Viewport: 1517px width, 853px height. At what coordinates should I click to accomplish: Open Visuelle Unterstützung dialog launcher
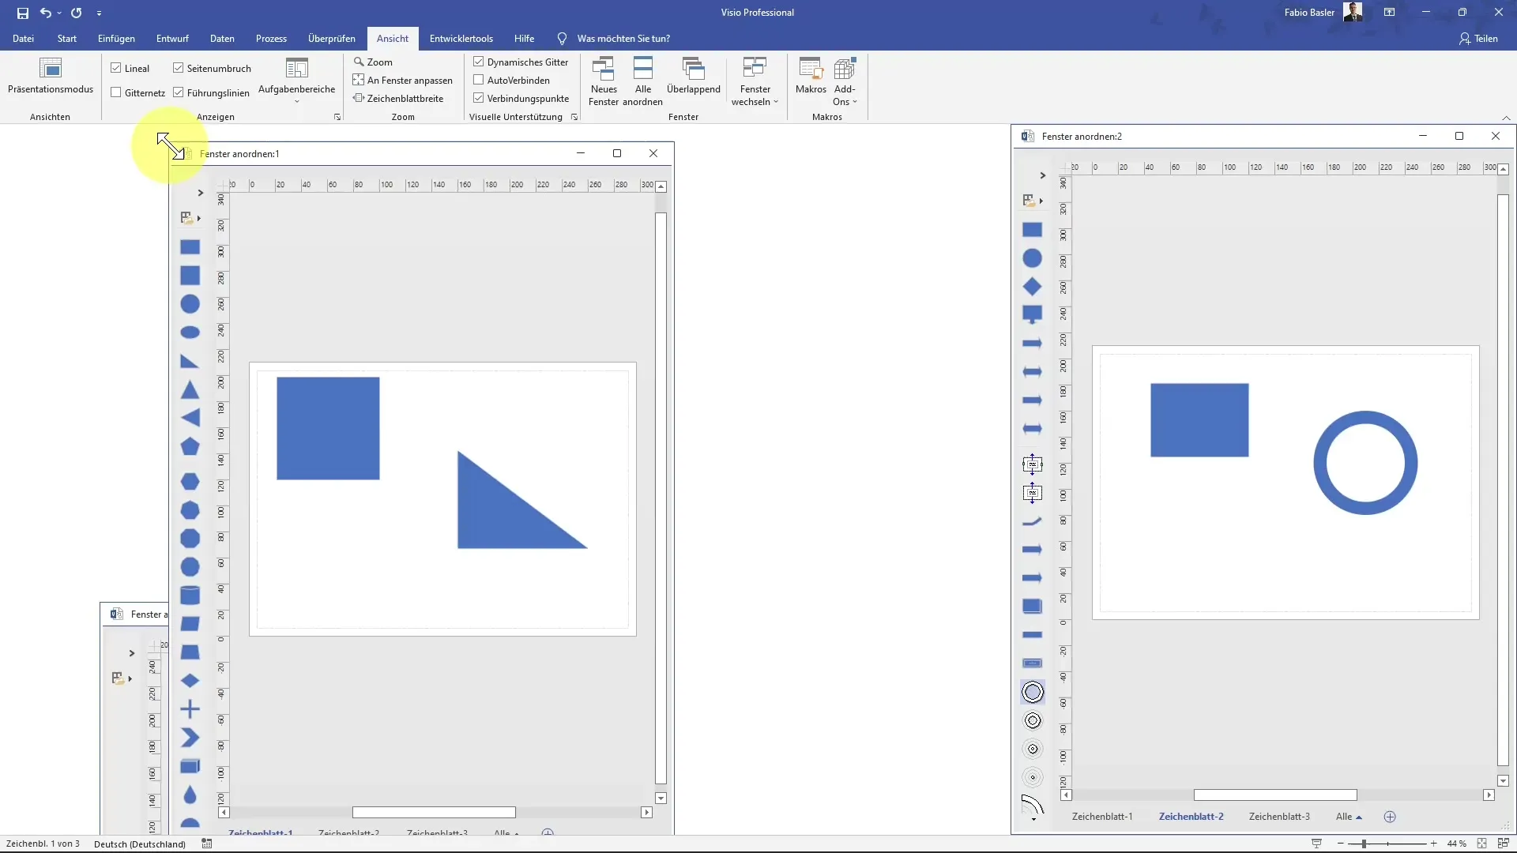click(574, 117)
